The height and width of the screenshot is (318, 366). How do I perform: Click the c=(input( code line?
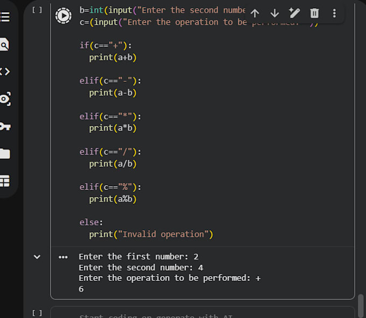pos(163,22)
